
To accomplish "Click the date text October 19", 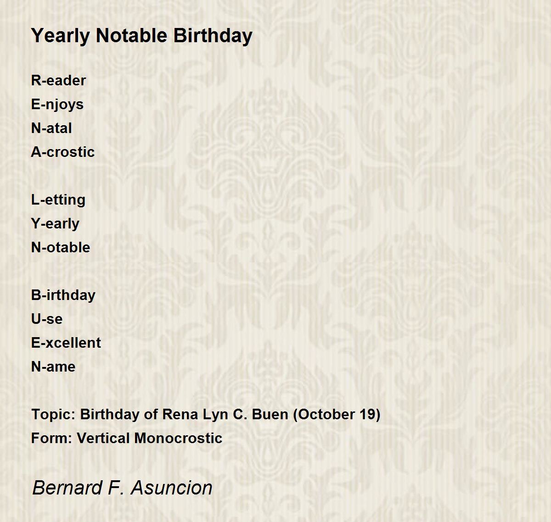I will click(337, 414).
